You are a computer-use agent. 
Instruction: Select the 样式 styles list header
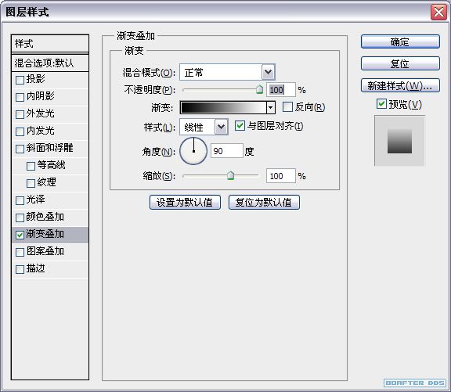pyautogui.click(x=50, y=44)
